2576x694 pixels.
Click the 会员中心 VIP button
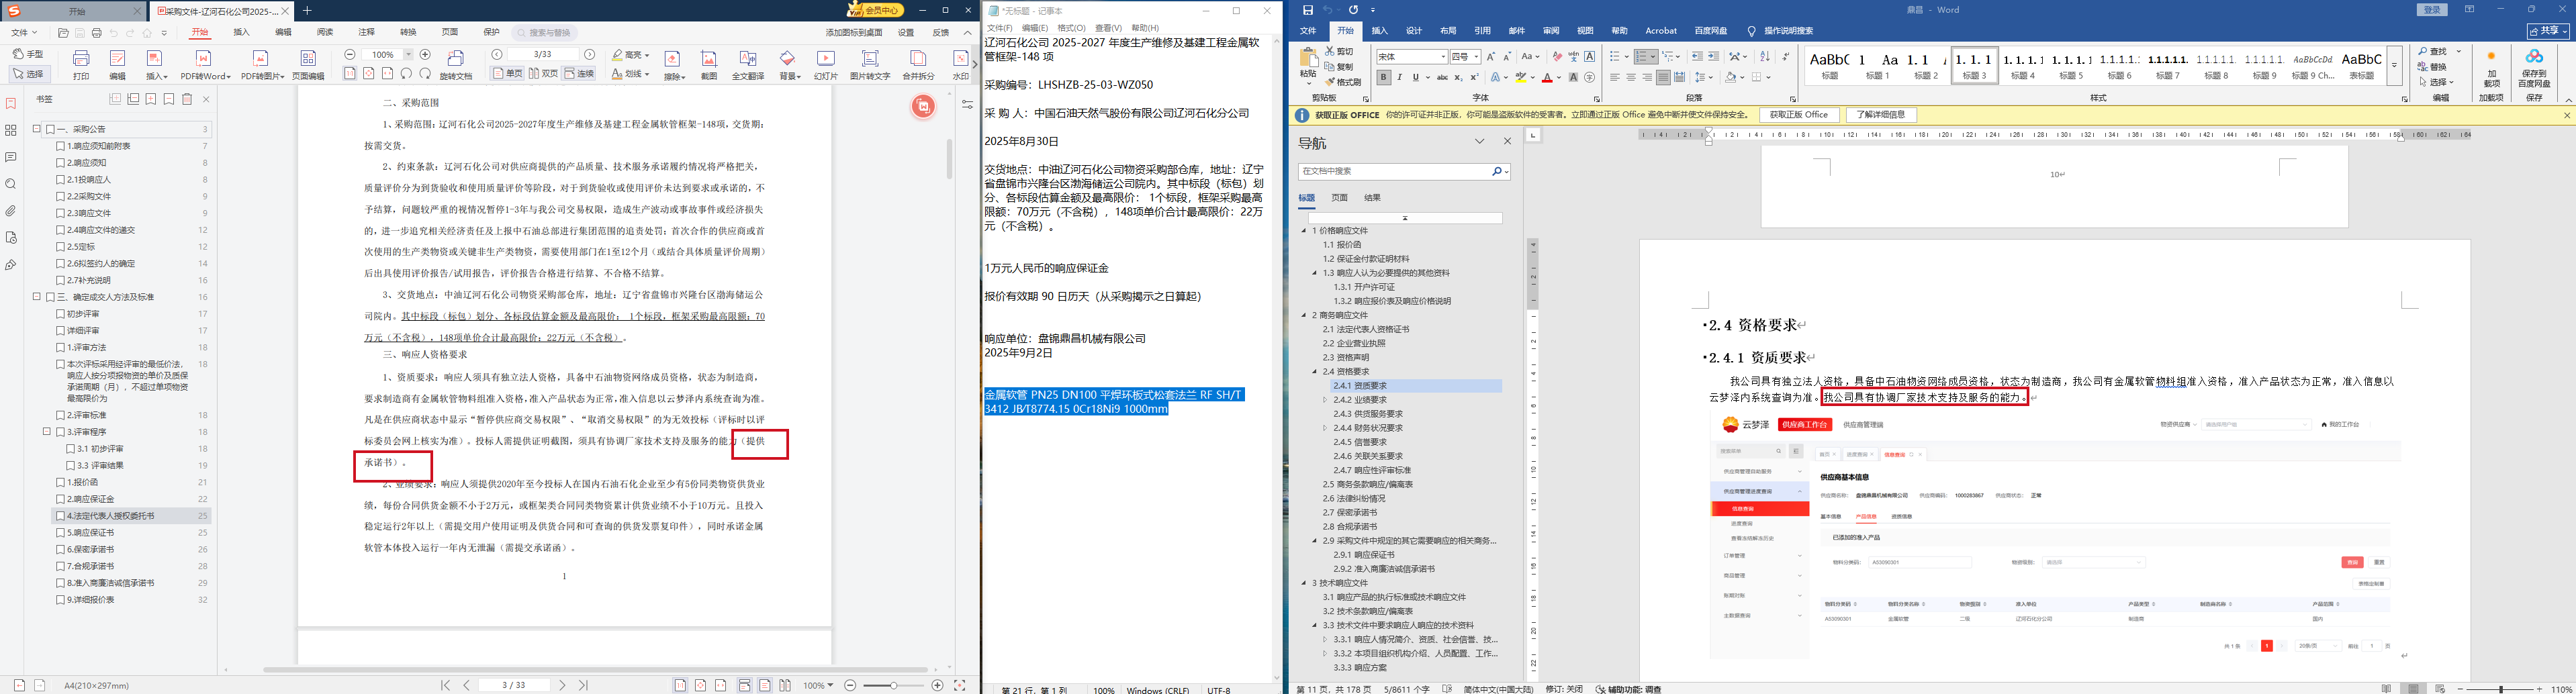tap(876, 10)
